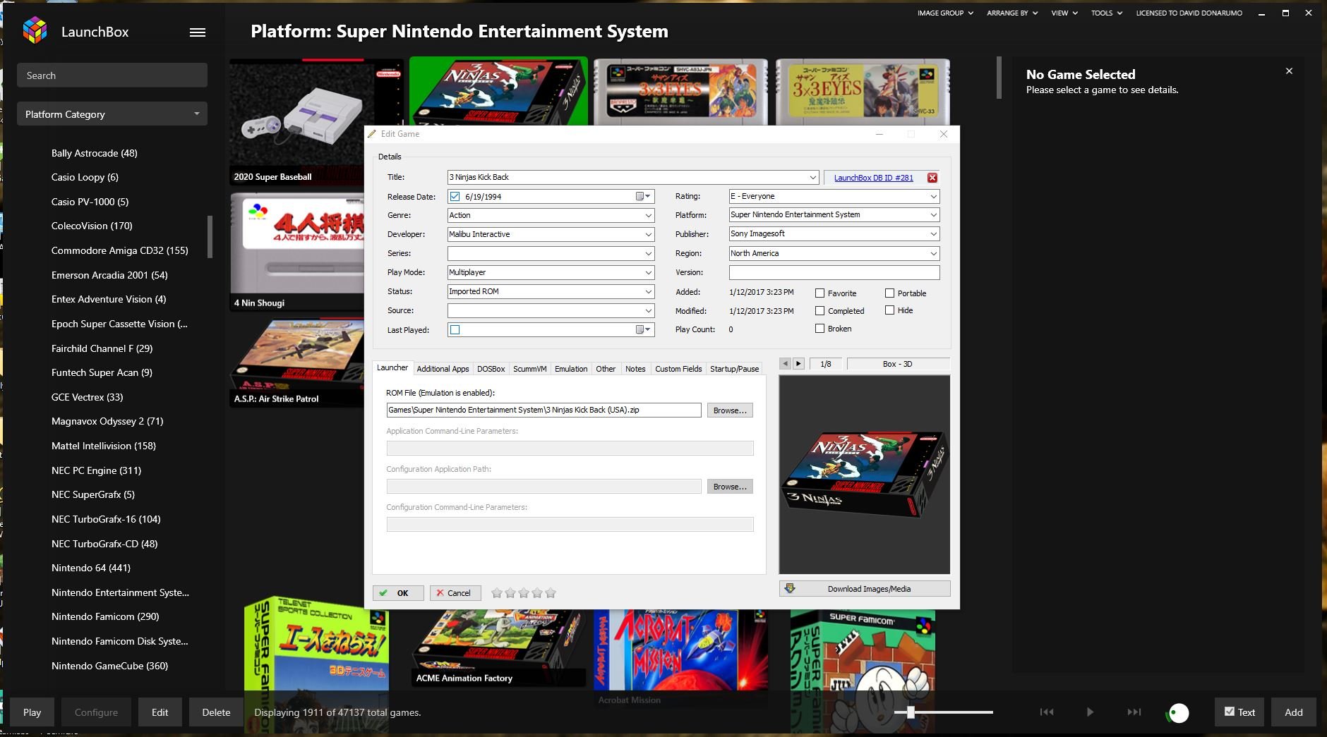Toggle the Last Played checkbox
This screenshot has width=1327, height=737.
click(455, 329)
